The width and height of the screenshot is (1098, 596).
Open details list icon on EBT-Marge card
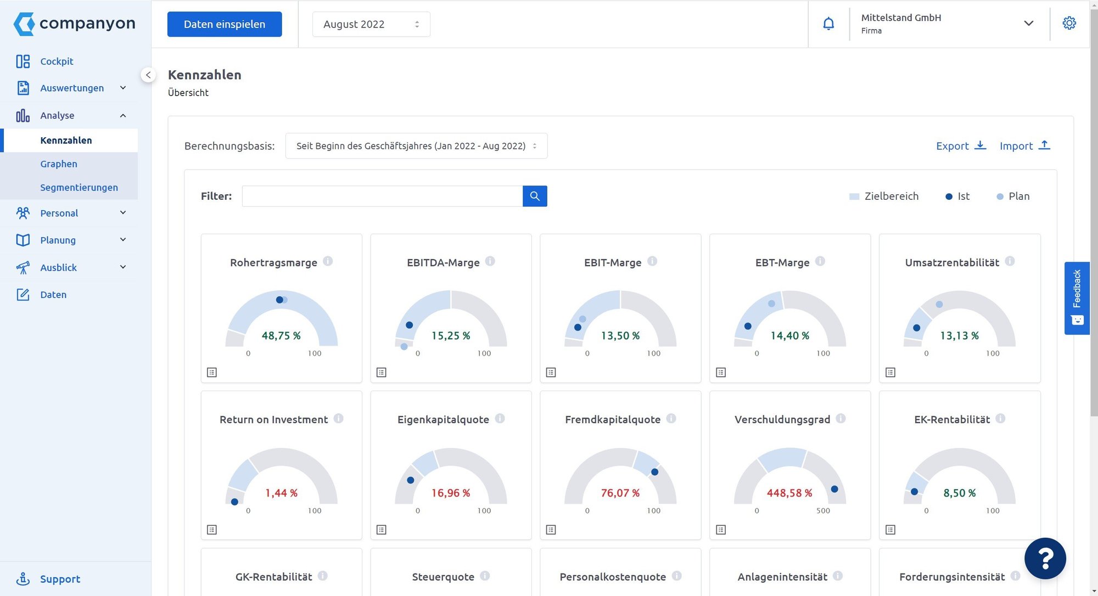(721, 372)
